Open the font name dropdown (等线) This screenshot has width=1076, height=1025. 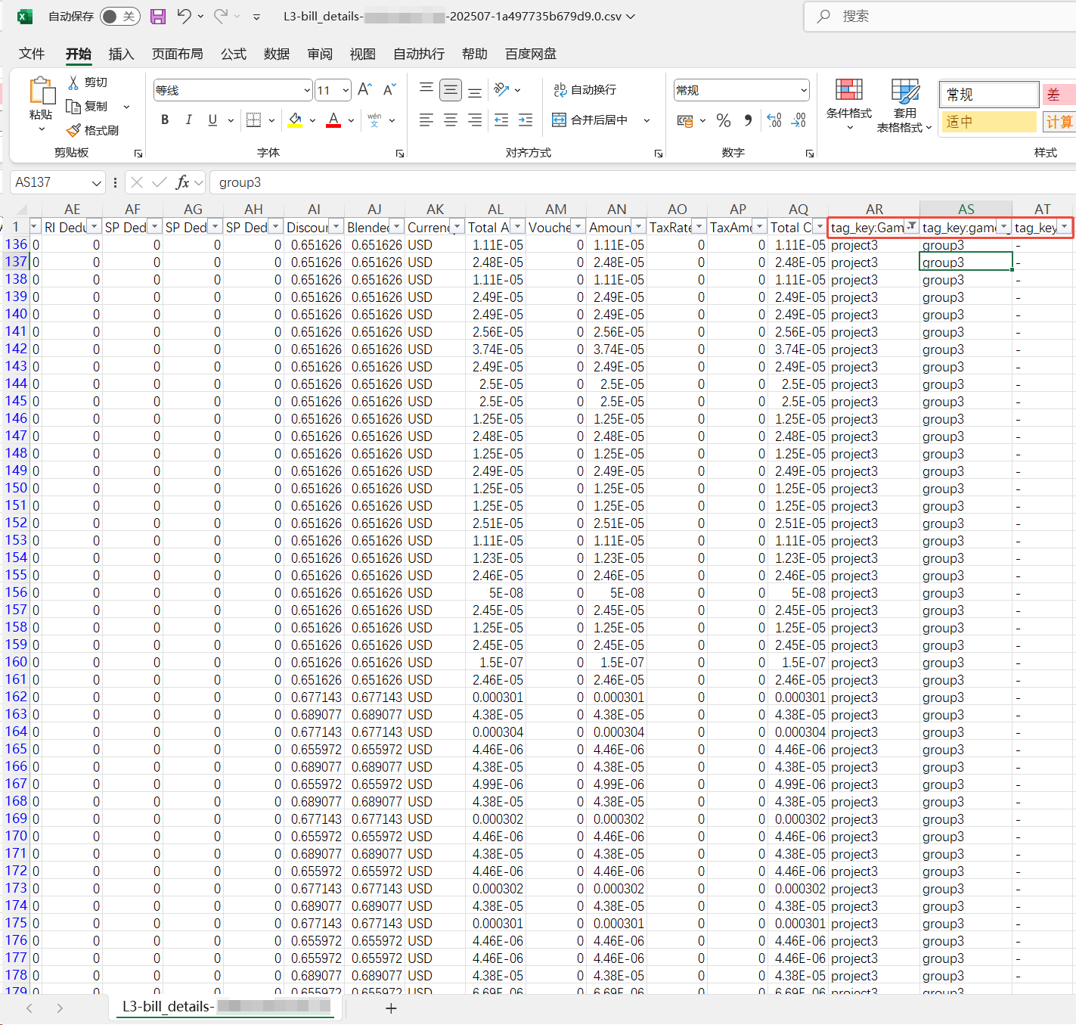[x=307, y=91]
